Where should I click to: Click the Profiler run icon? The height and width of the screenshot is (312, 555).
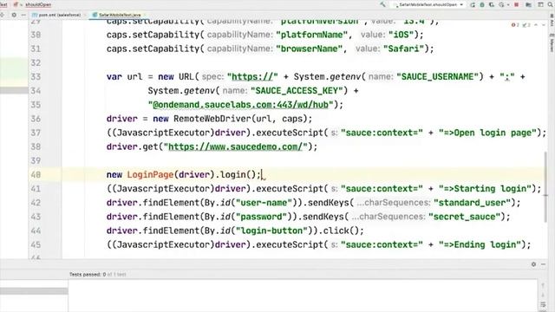click(x=501, y=4)
